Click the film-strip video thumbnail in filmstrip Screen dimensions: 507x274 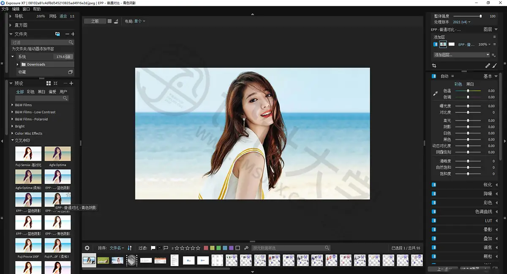[132, 261]
